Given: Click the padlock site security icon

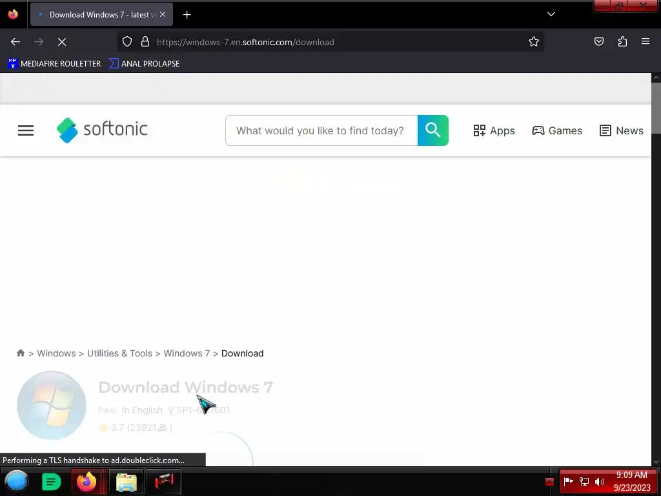Looking at the screenshot, I should 145,42.
